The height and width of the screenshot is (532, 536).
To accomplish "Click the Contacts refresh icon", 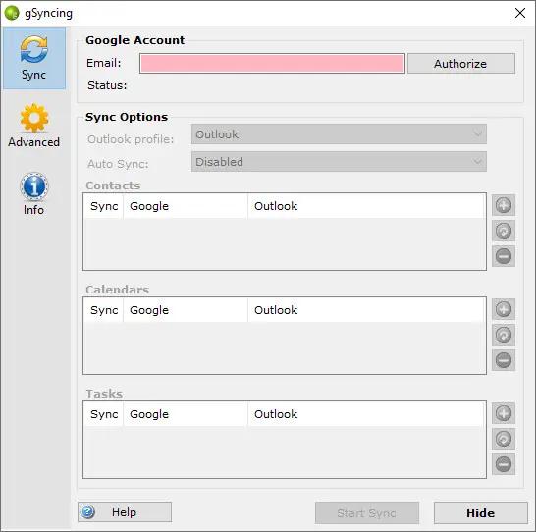I will pyautogui.click(x=504, y=231).
